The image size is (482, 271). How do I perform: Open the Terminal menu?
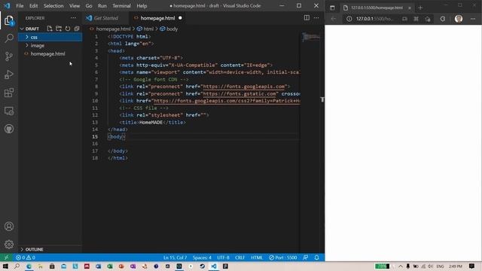pos(121,6)
